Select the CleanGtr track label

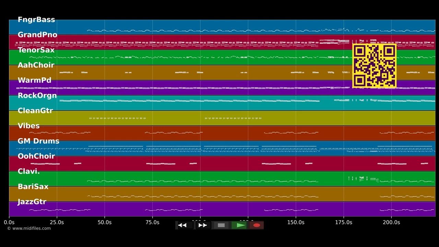pos(35,110)
